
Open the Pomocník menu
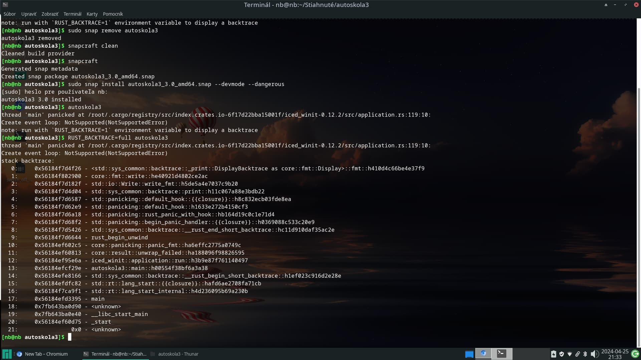[113, 14]
